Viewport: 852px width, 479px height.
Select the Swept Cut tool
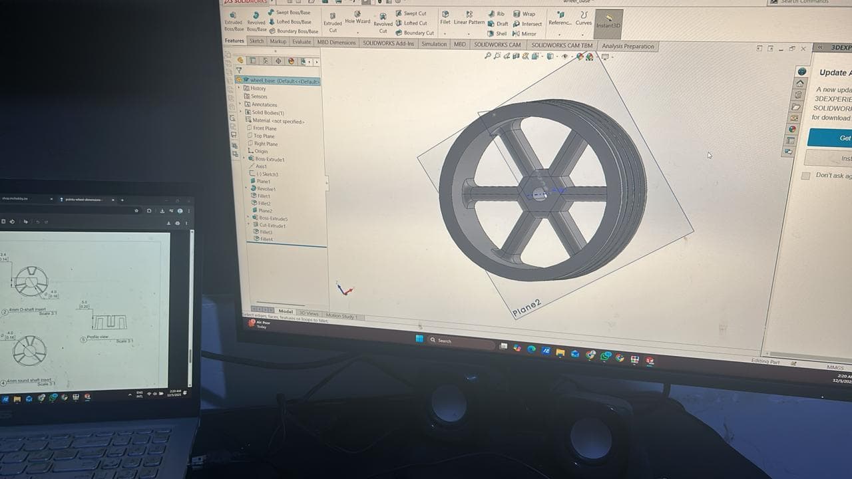point(411,13)
